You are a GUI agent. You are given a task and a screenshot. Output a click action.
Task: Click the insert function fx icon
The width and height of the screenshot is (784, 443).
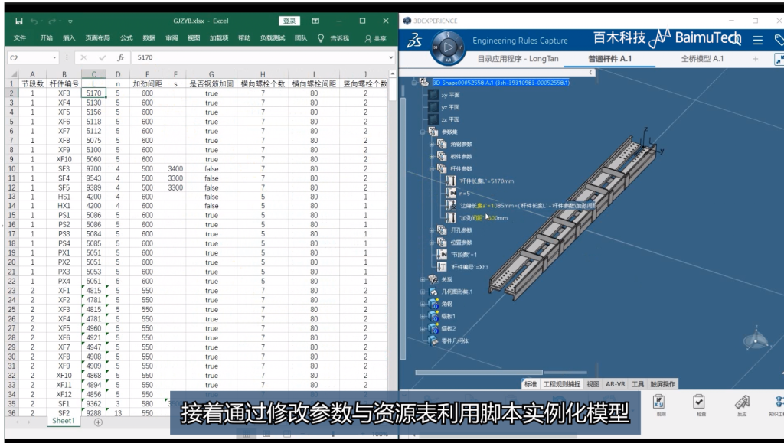click(120, 57)
